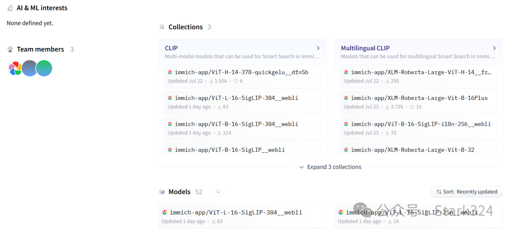Open XLM-Roberta-Large-ViT-H-14 model card
The width and height of the screenshot is (509, 231).
coord(418,76)
